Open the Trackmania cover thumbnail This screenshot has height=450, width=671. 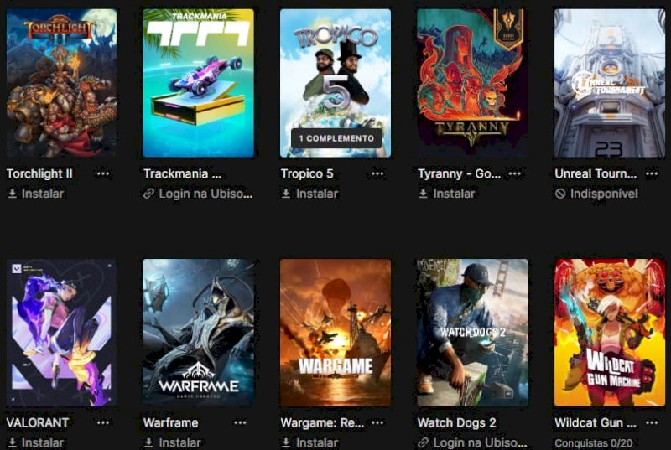point(198,83)
